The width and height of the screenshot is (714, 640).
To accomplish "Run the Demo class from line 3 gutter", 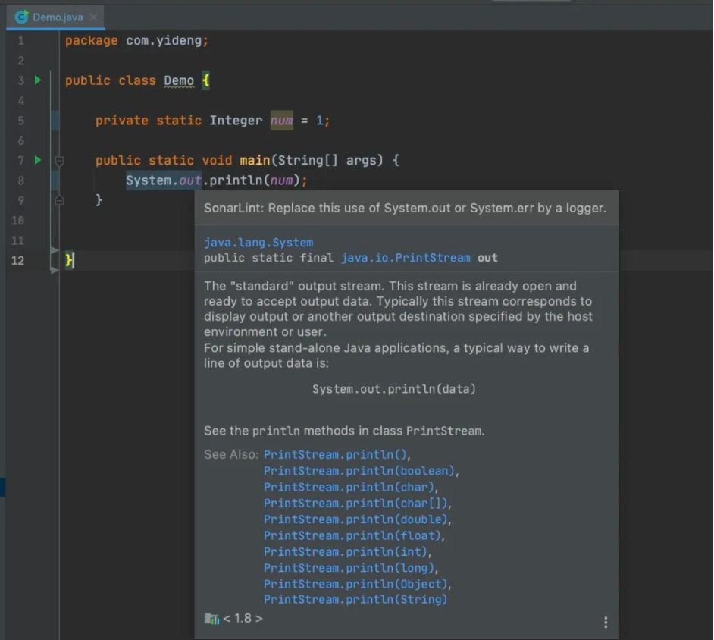I will (x=38, y=80).
